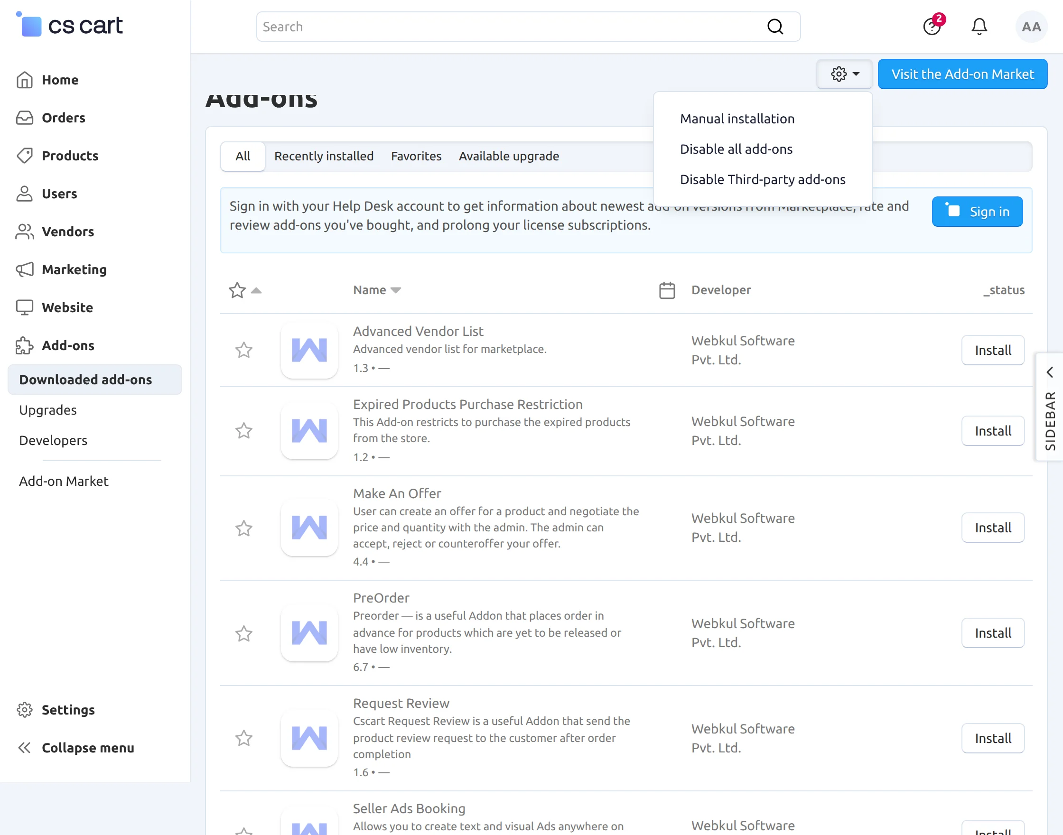Install Expired Products Purchase Restriction
Image resolution: width=1063 pixels, height=835 pixels.
pos(993,431)
